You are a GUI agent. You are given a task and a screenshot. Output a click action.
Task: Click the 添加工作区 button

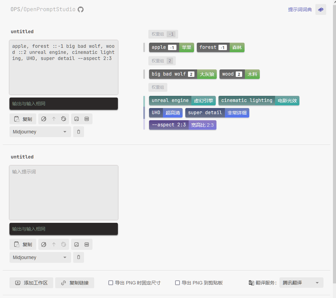point(31,282)
